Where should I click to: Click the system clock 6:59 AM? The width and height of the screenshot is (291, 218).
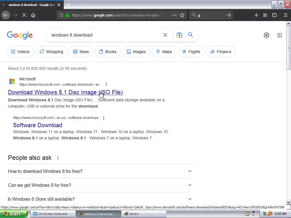tap(280, 214)
